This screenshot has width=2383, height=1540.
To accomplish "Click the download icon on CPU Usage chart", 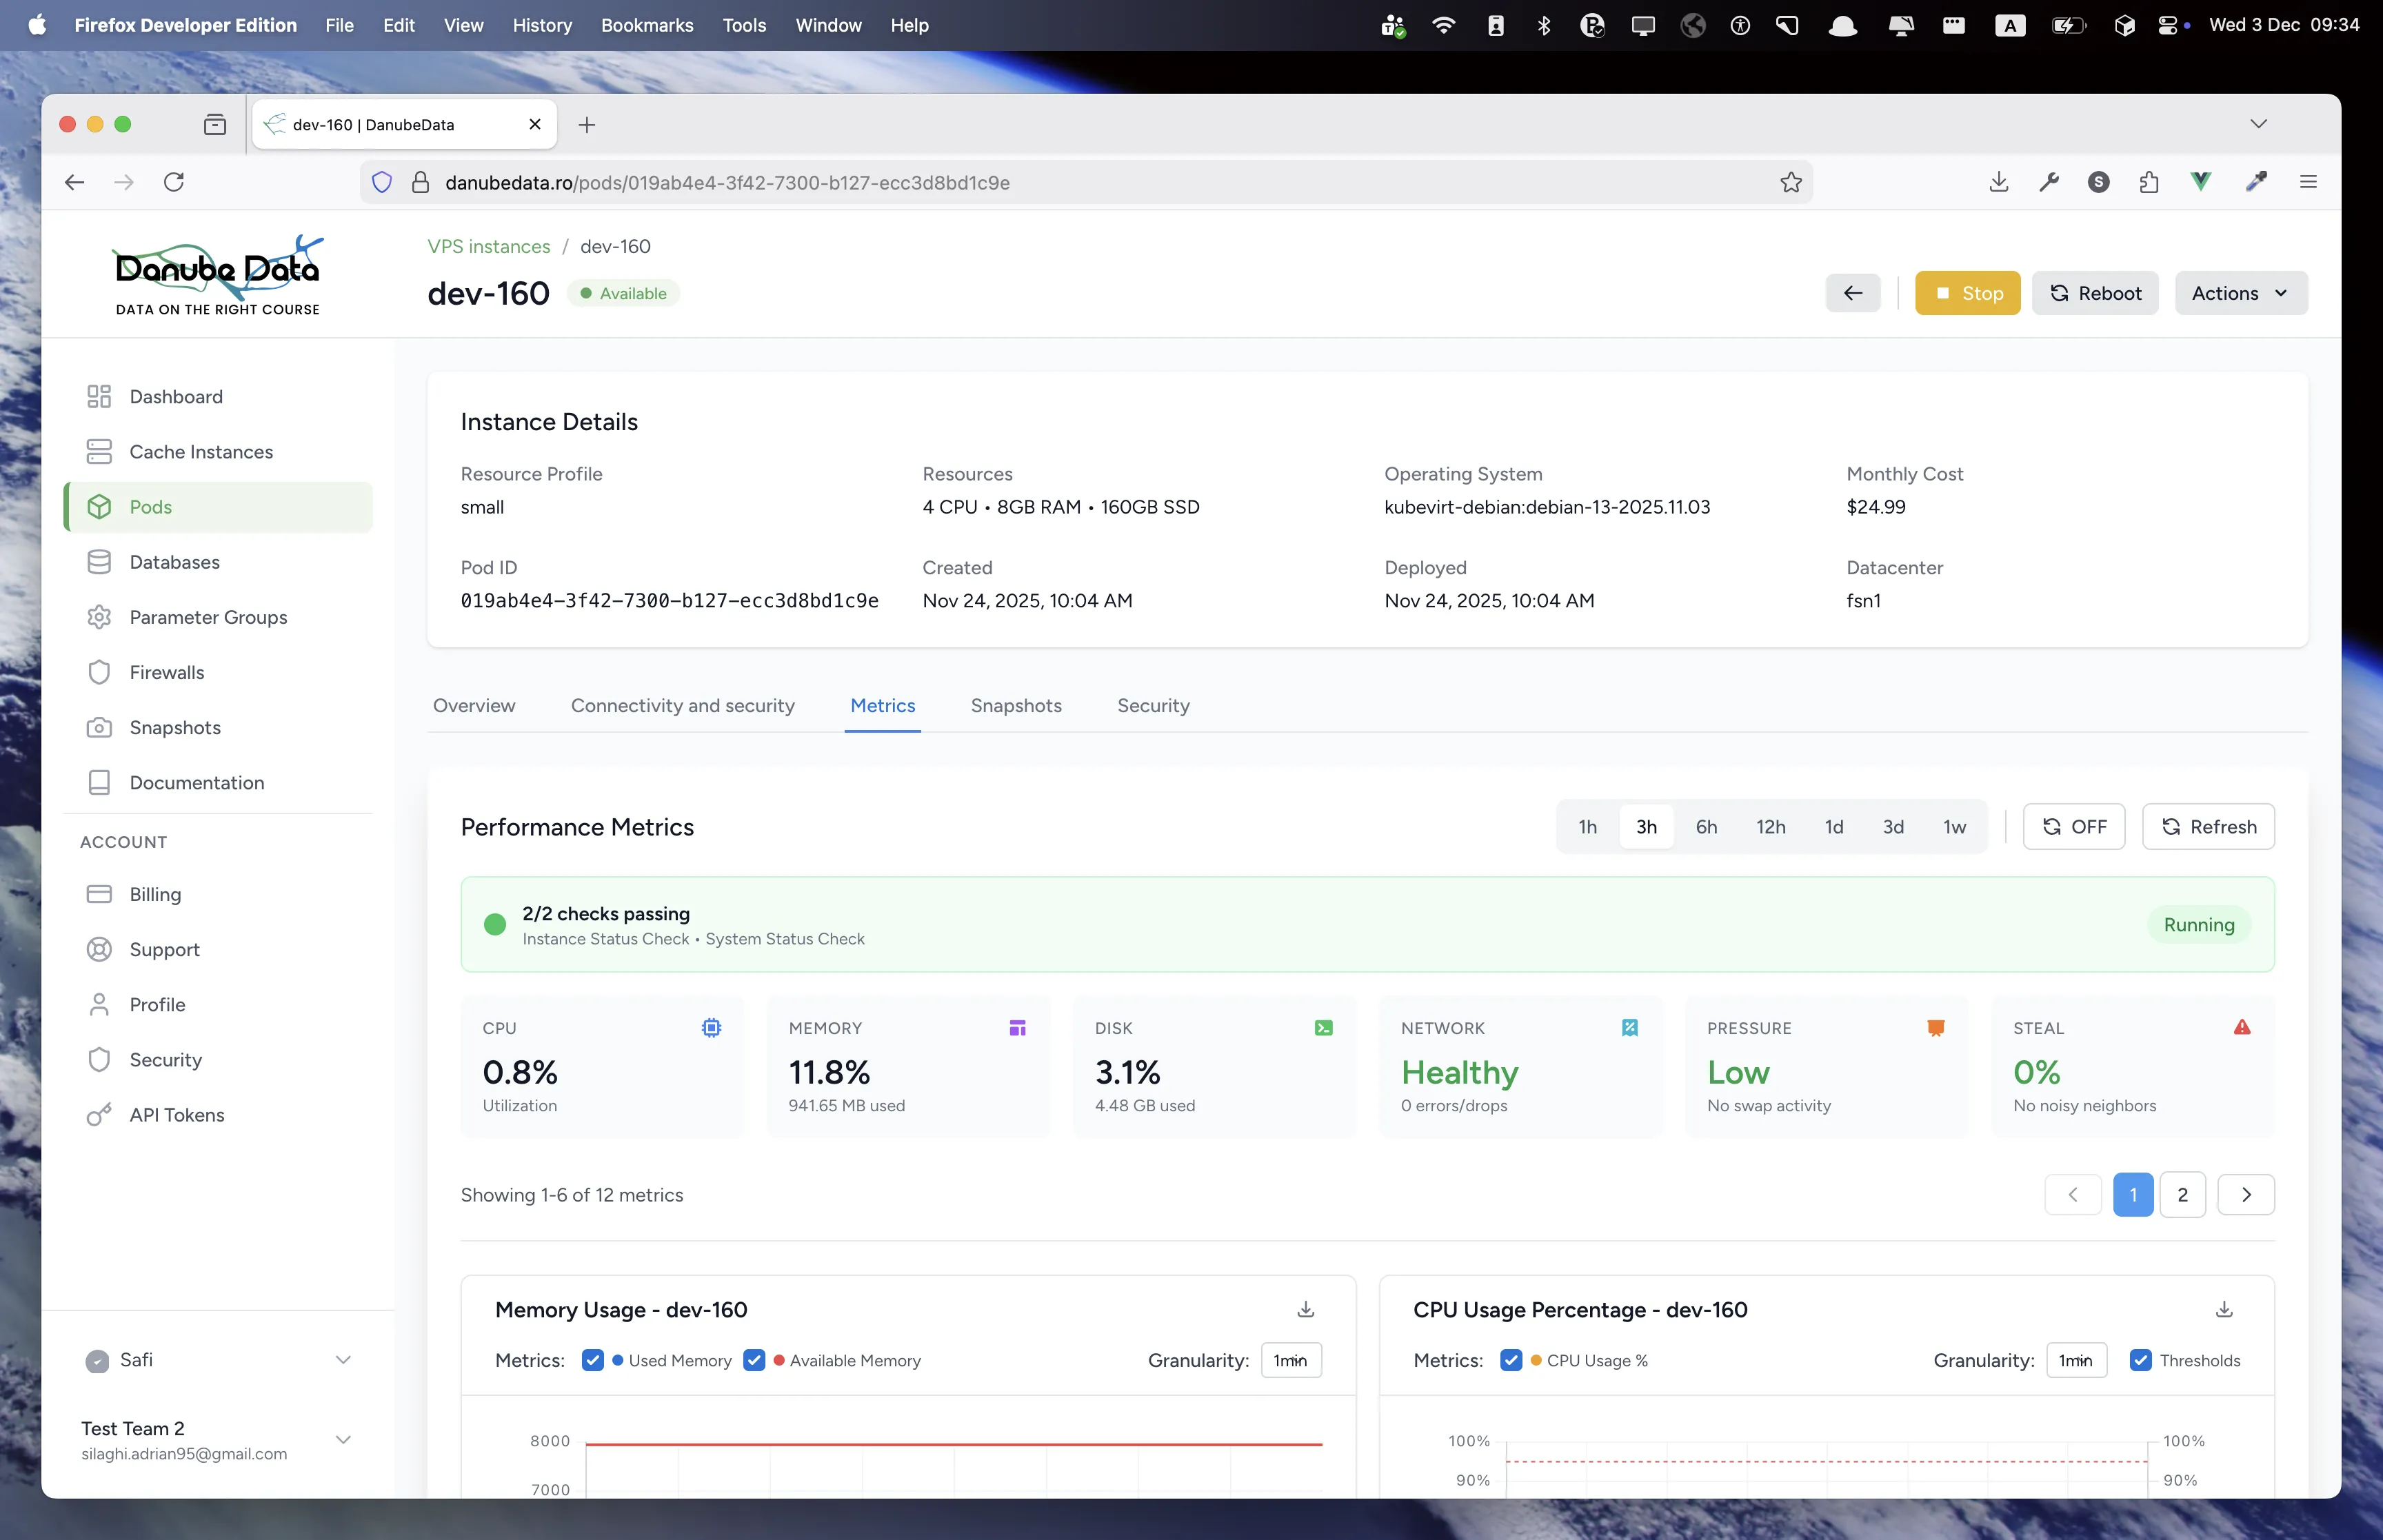I will pos(2224,1309).
